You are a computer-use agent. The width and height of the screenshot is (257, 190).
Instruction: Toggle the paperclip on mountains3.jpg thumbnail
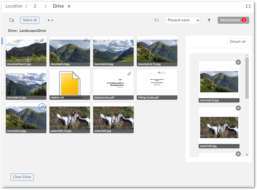(86, 40)
